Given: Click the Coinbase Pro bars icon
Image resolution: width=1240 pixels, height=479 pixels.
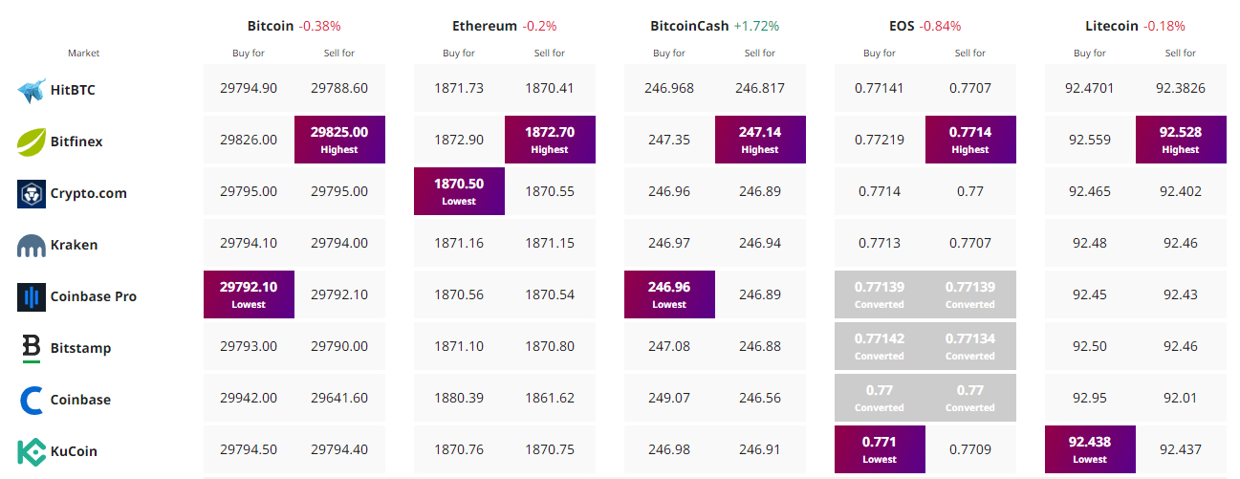Looking at the screenshot, I should tap(32, 296).
